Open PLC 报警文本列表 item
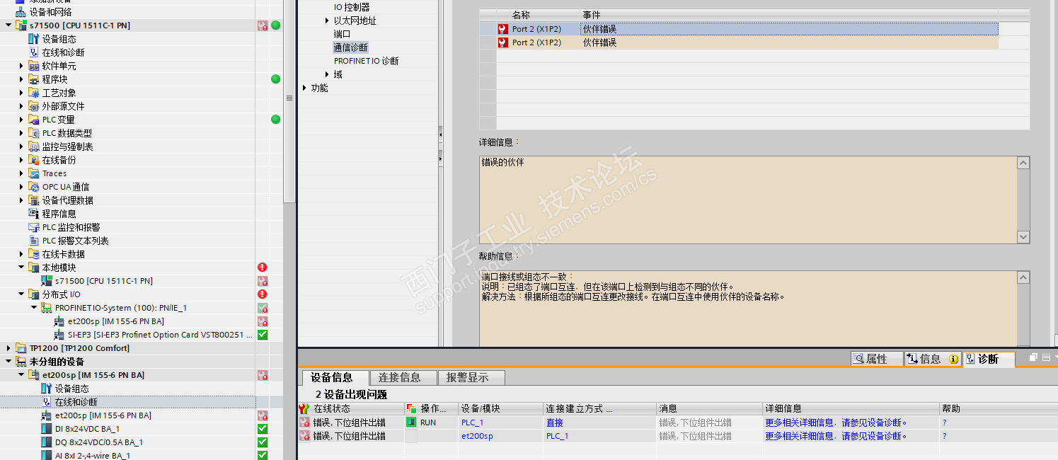This screenshot has height=460, width=1058. tap(75, 241)
